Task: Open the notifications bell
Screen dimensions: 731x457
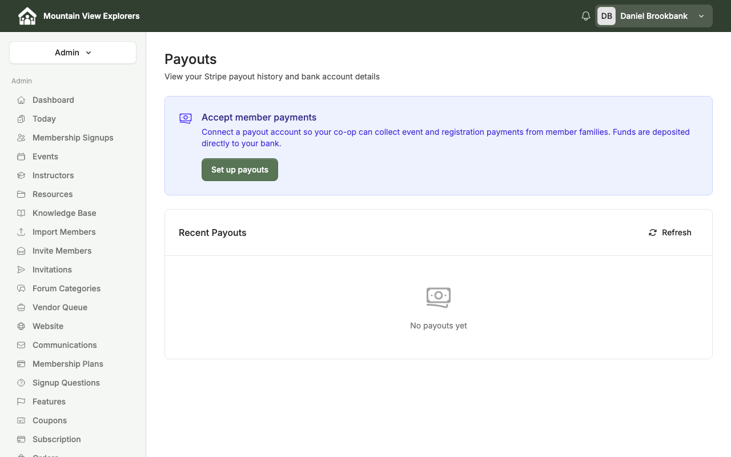Action: pyautogui.click(x=586, y=16)
